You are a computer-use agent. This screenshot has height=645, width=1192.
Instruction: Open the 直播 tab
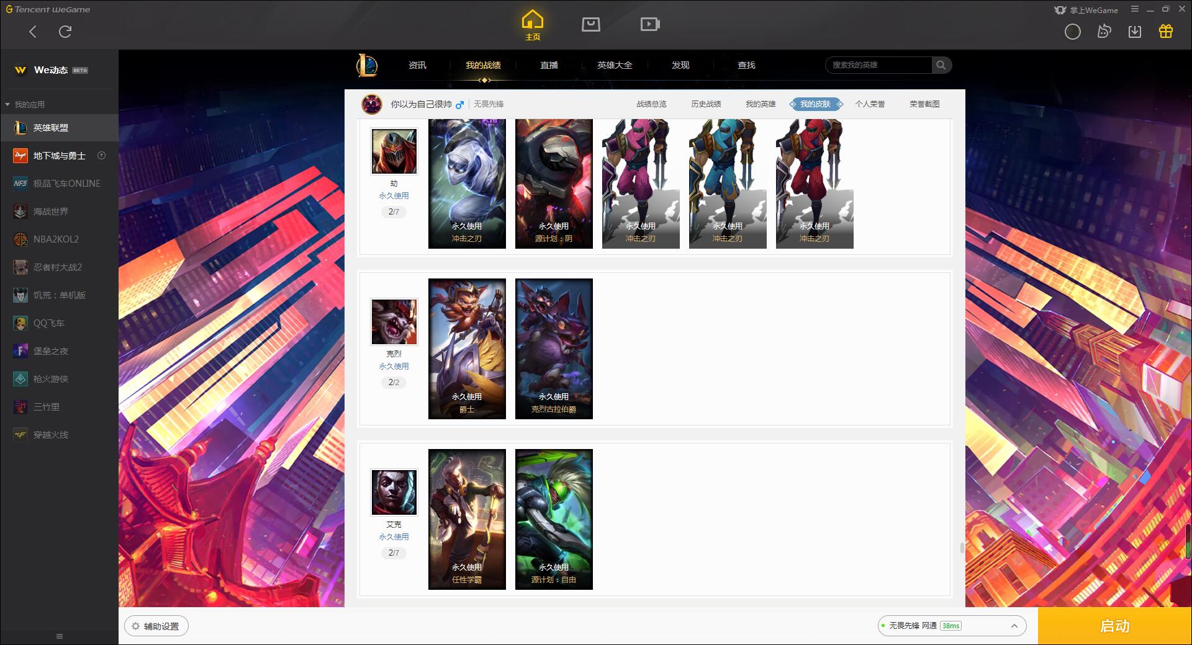549,65
